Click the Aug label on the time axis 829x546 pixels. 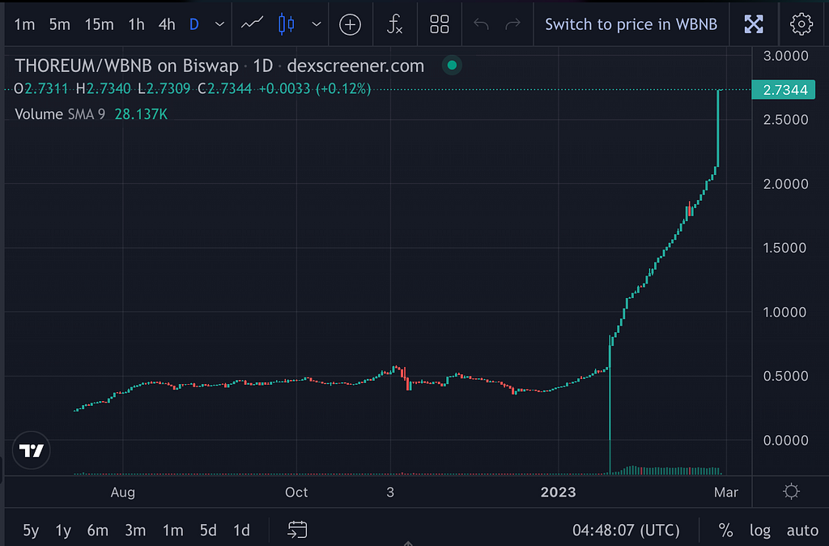123,492
